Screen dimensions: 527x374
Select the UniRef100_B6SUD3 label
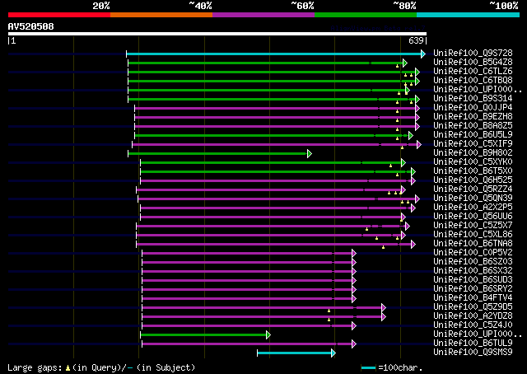(x=473, y=280)
